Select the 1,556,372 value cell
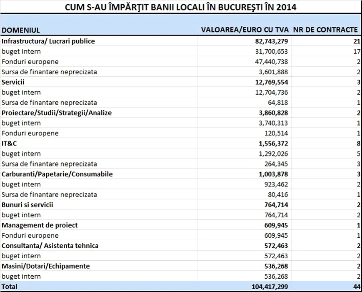 [x=273, y=143]
